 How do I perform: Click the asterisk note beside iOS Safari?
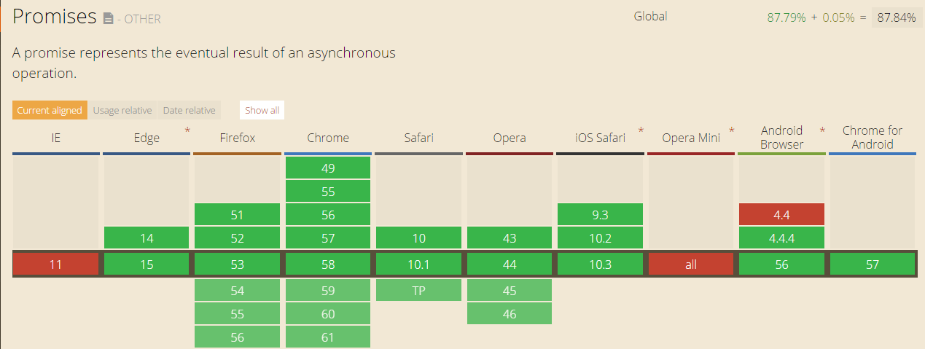pos(641,130)
